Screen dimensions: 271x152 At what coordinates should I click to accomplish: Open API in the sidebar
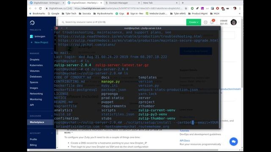point(32,105)
